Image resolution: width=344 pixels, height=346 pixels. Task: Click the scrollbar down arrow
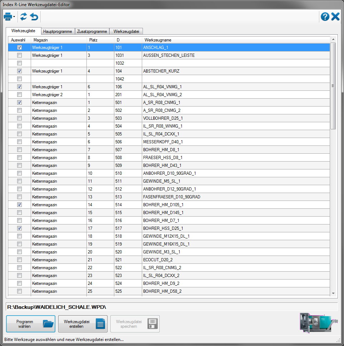point(333,293)
